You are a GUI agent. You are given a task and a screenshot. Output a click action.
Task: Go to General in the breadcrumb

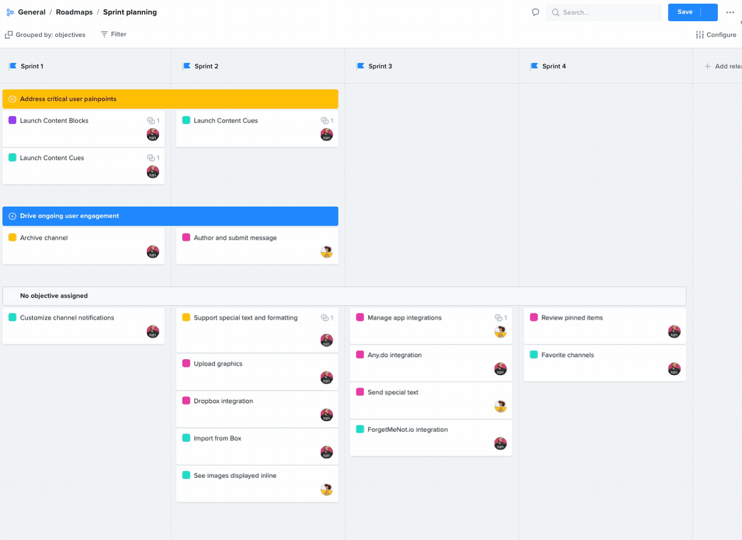click(x=31, y=12)
